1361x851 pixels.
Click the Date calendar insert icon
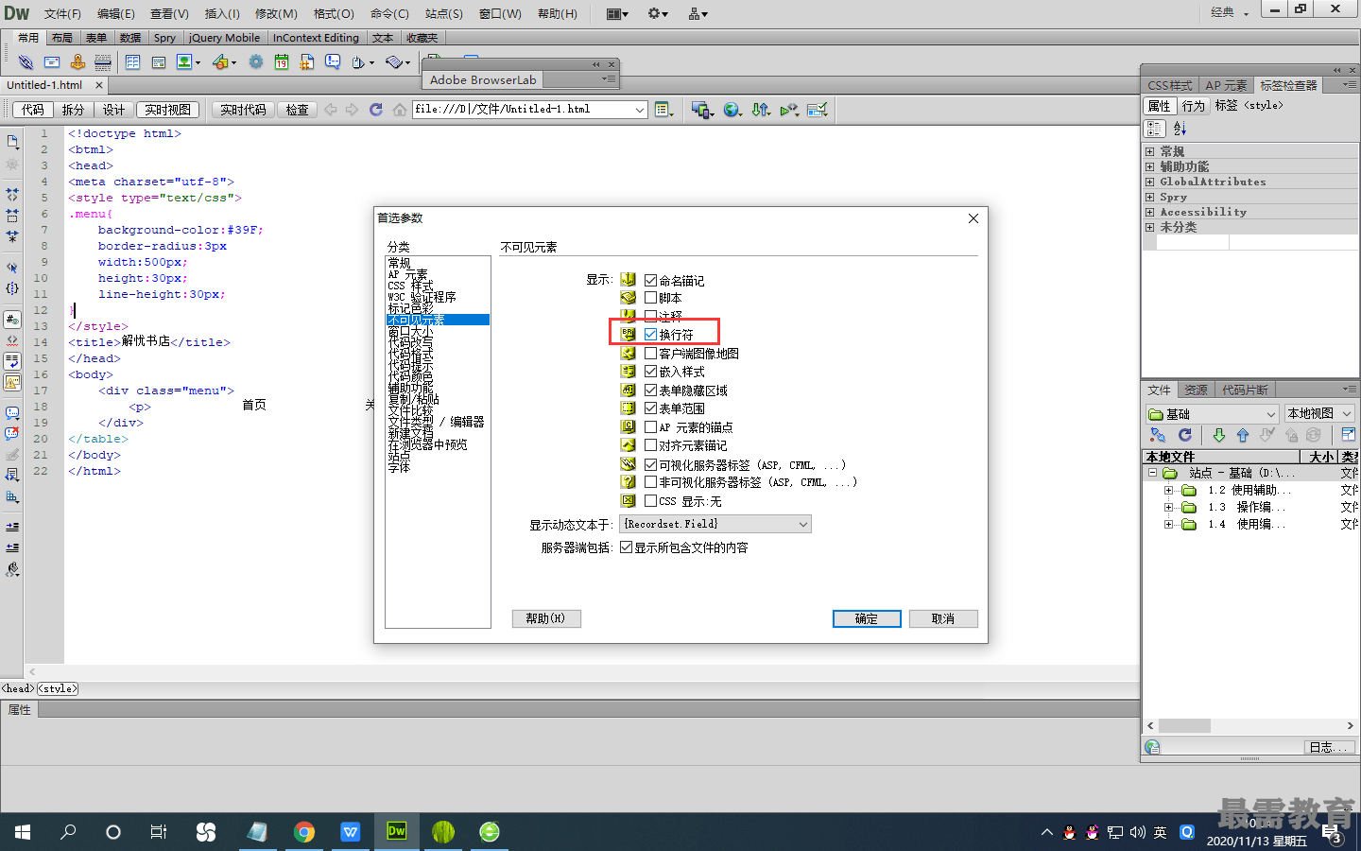[282, 62]
